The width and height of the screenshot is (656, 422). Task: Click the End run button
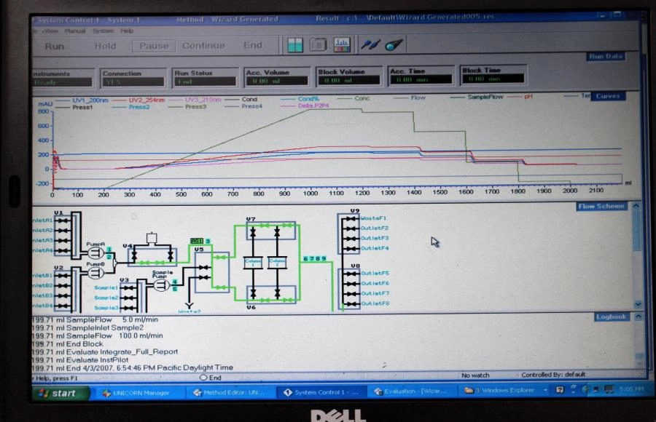pos(252,45)
